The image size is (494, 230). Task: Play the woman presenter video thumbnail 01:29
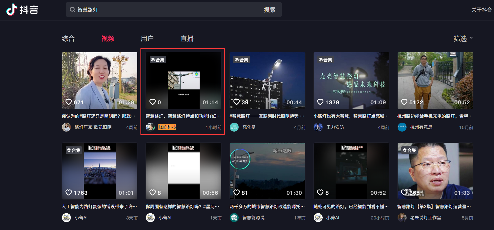pyautogui.click(x=100, y=80)
